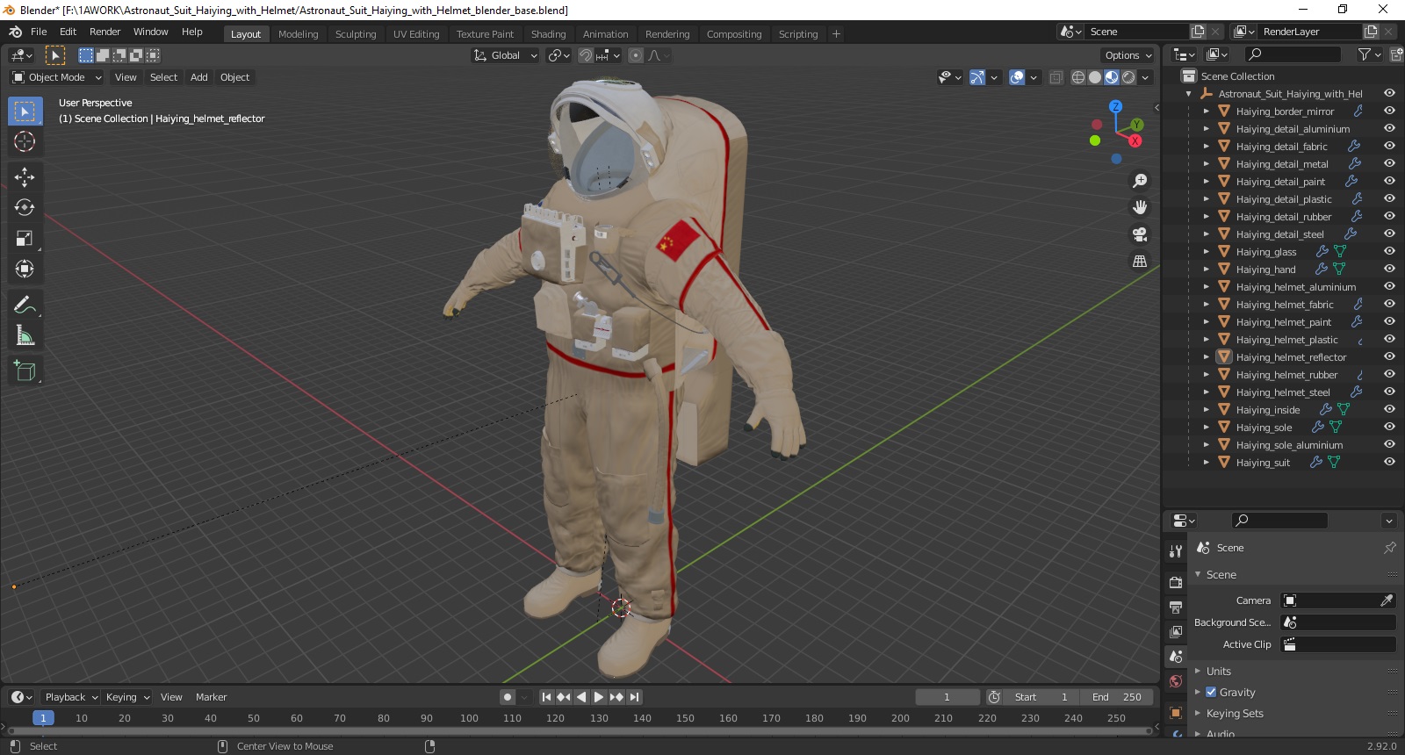The width and height of the screenshot is (1405, 755).
Task: Click the Play animation button
Action: click(599, 697)
